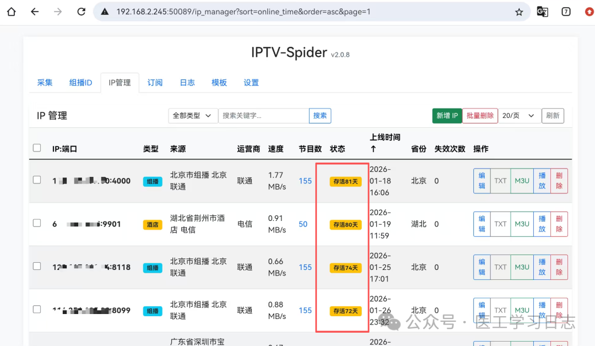Toggle the select-all checkbox in table header
The width and height of the screenshot is (595, 346).
pyautogui.click(x=37, y=148)
